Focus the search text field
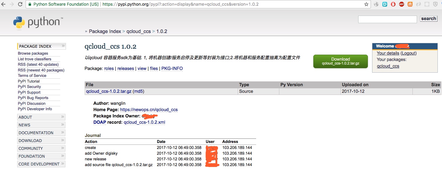 click(387, 19)
